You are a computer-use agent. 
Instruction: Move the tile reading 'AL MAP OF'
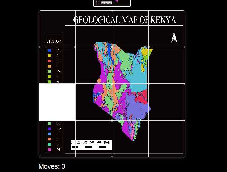click(130, 29)
